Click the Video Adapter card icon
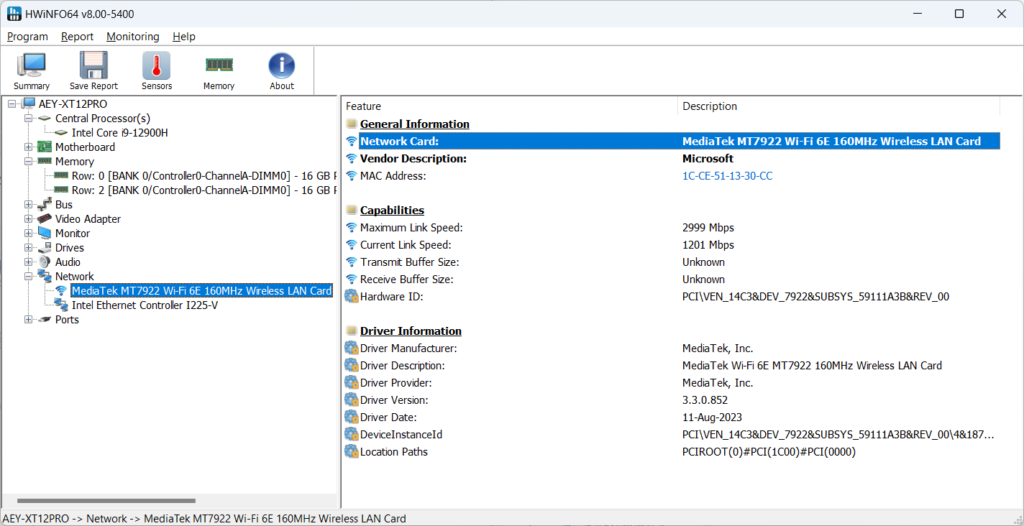Image resolution: width=1024 pixels, height=526 pixels. (45, 219)
